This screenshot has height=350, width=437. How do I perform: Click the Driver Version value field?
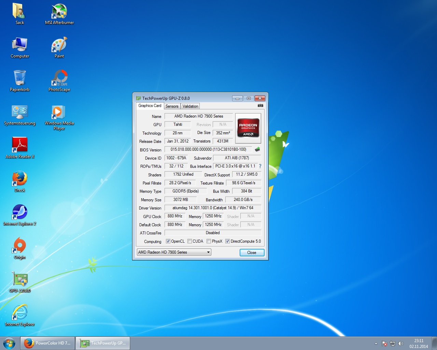point(213,208)
